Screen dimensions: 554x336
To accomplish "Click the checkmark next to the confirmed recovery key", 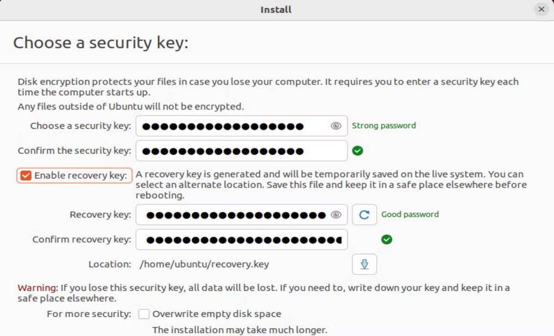I will point(387,239).
